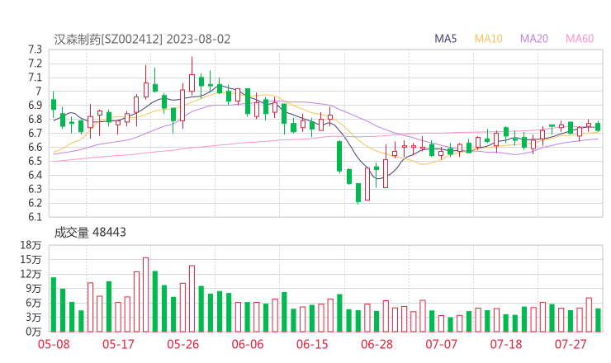Click the 05-26 date axis label
This screenshot has height=363, width=611.
click(x=182, y=344)
